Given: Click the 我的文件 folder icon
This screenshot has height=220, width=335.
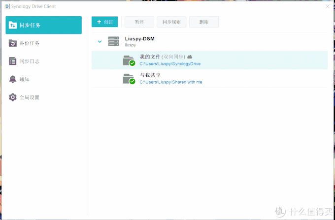Looking at the screenshot, I should coord(129,60).
